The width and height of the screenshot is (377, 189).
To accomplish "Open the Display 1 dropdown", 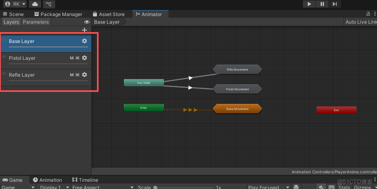I will 54,187.
